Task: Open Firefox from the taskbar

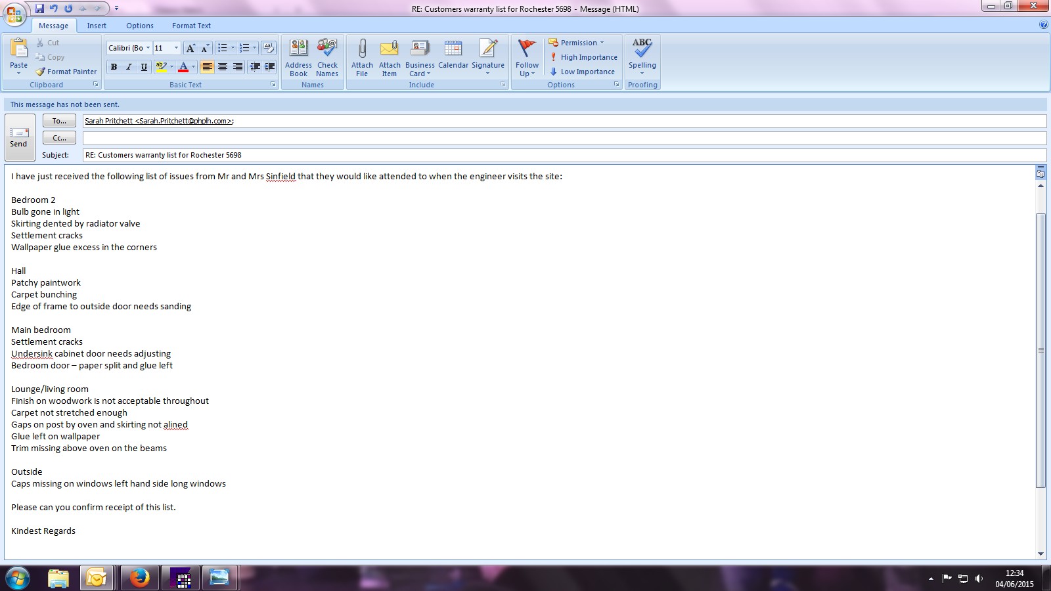Action: point(139,578)
